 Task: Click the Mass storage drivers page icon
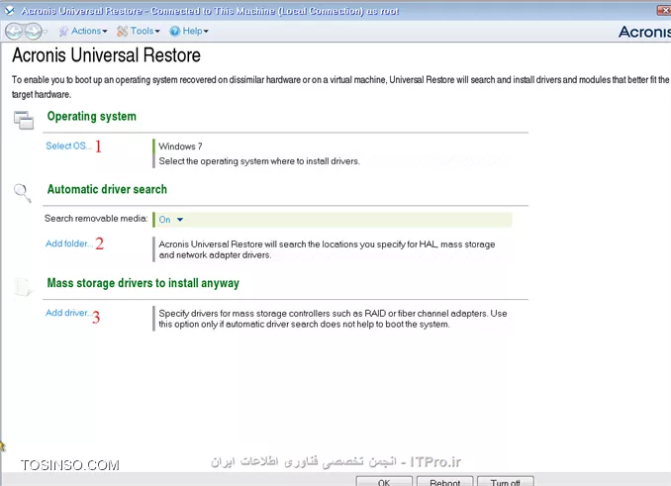[x=23, y=287]
